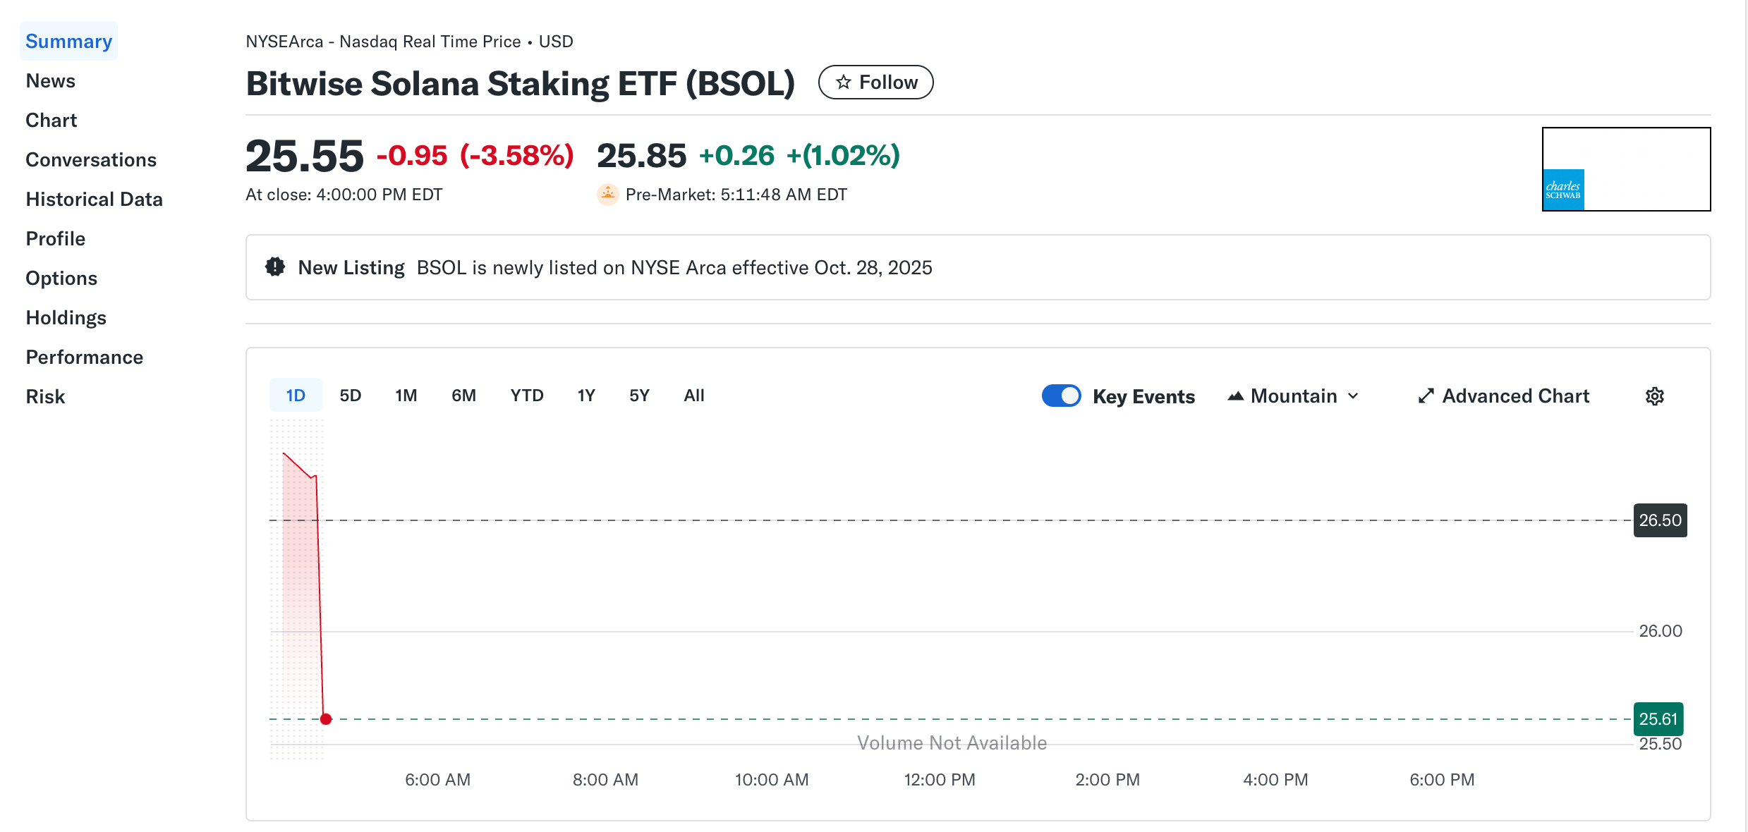Open the News page for BSOL
This screenshot has height=832, width=1748.
[50, 80]
